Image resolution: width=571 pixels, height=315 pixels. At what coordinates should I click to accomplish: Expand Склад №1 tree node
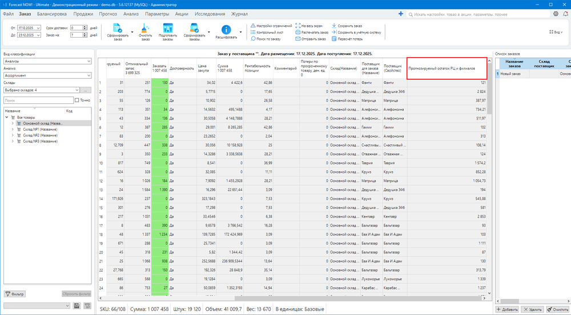point(13,129)
